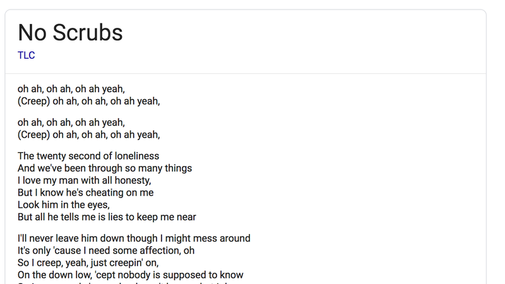Click the No Scrubs song title
The height and width of the screenshot is (284, 505).
(70, 33)
